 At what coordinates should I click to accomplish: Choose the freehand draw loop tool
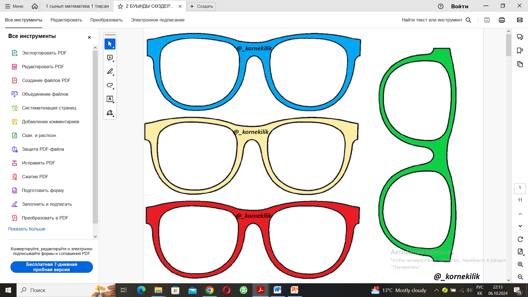(x=110, y=85)
